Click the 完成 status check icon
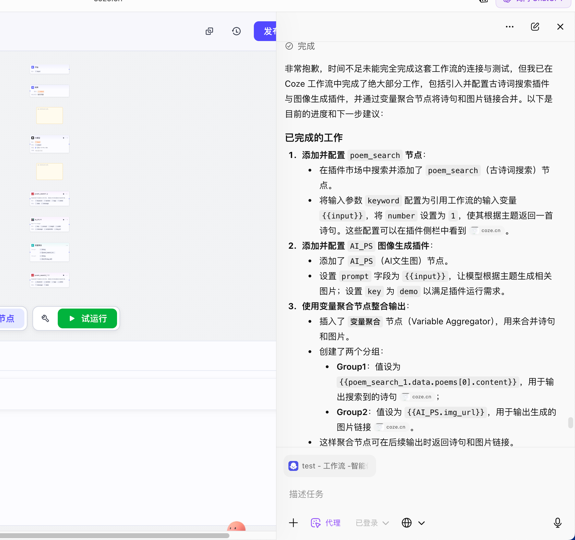This screenshot has height=540, width=575. 289,46
